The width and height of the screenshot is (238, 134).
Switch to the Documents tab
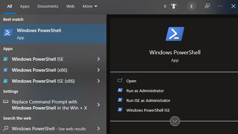tap(48, 6)
